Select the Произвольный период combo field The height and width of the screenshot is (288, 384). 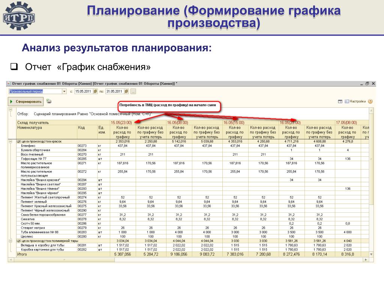pyautogui.click(x=36, y=91)
